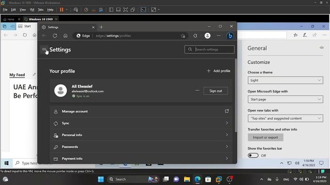Click the back arrow in dark Edge window
The image size is (330, 185).
click(x=44, y=35)
